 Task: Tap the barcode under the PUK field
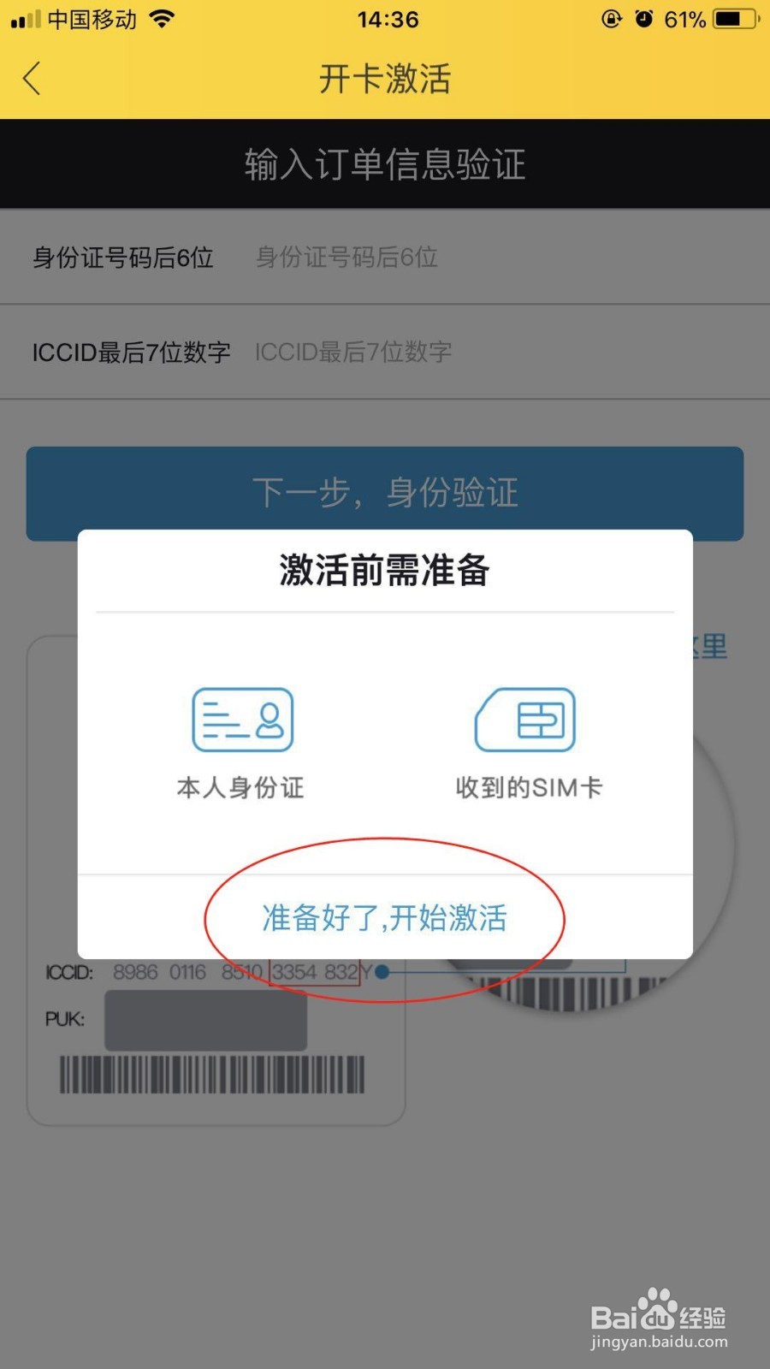tap(212, 1074)
